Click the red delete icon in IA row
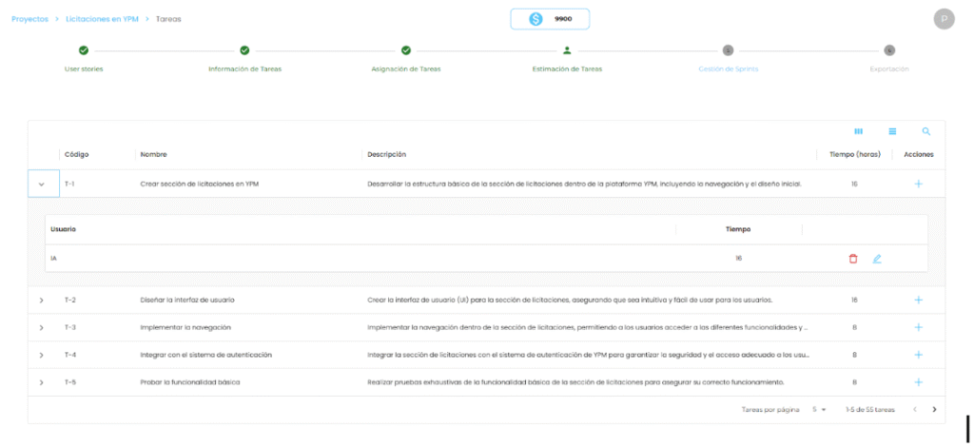This screenshot has height=447, width=974. click(852, 259)
